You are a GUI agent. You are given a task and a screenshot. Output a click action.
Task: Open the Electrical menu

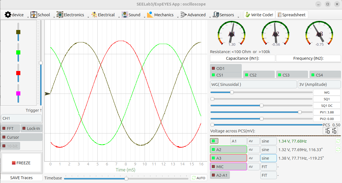tap(103, 15)
